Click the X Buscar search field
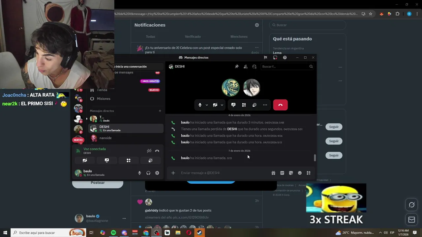Image resolution: width=422 pixels, height=237 pixels. click(308, 25)
